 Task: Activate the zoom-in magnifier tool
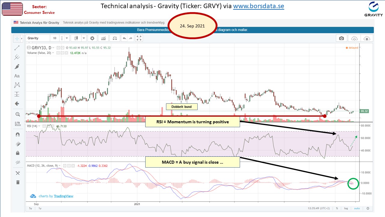tap(17, 114)
